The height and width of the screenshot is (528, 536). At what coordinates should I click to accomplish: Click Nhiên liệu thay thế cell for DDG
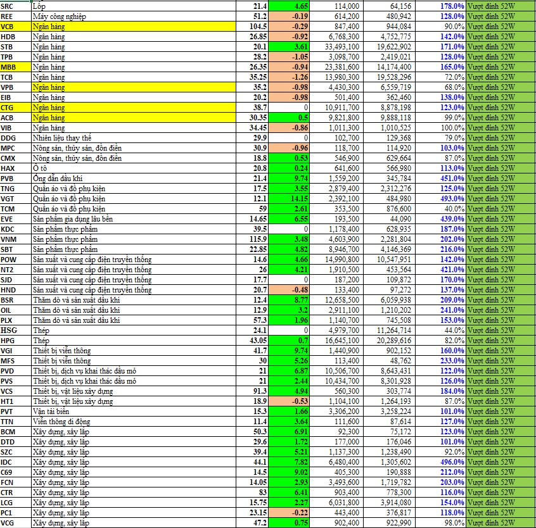coord(133,138)
